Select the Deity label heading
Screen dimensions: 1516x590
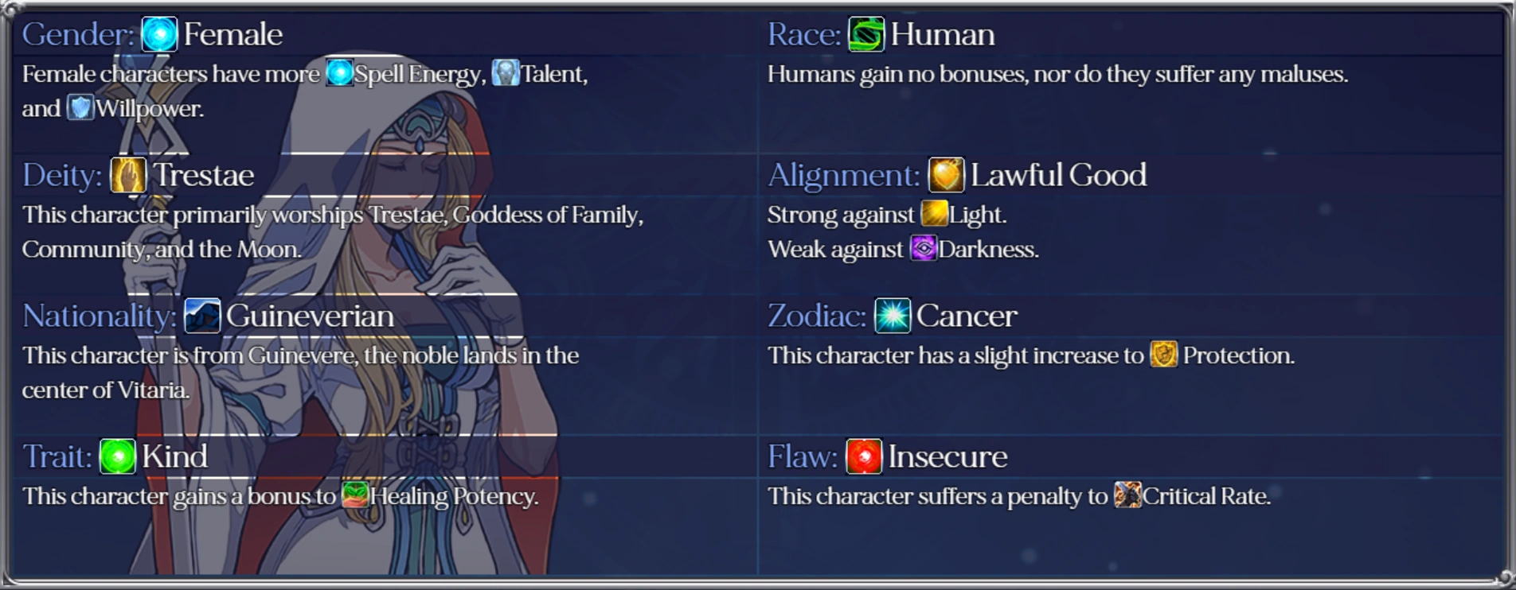pos(62,175)
